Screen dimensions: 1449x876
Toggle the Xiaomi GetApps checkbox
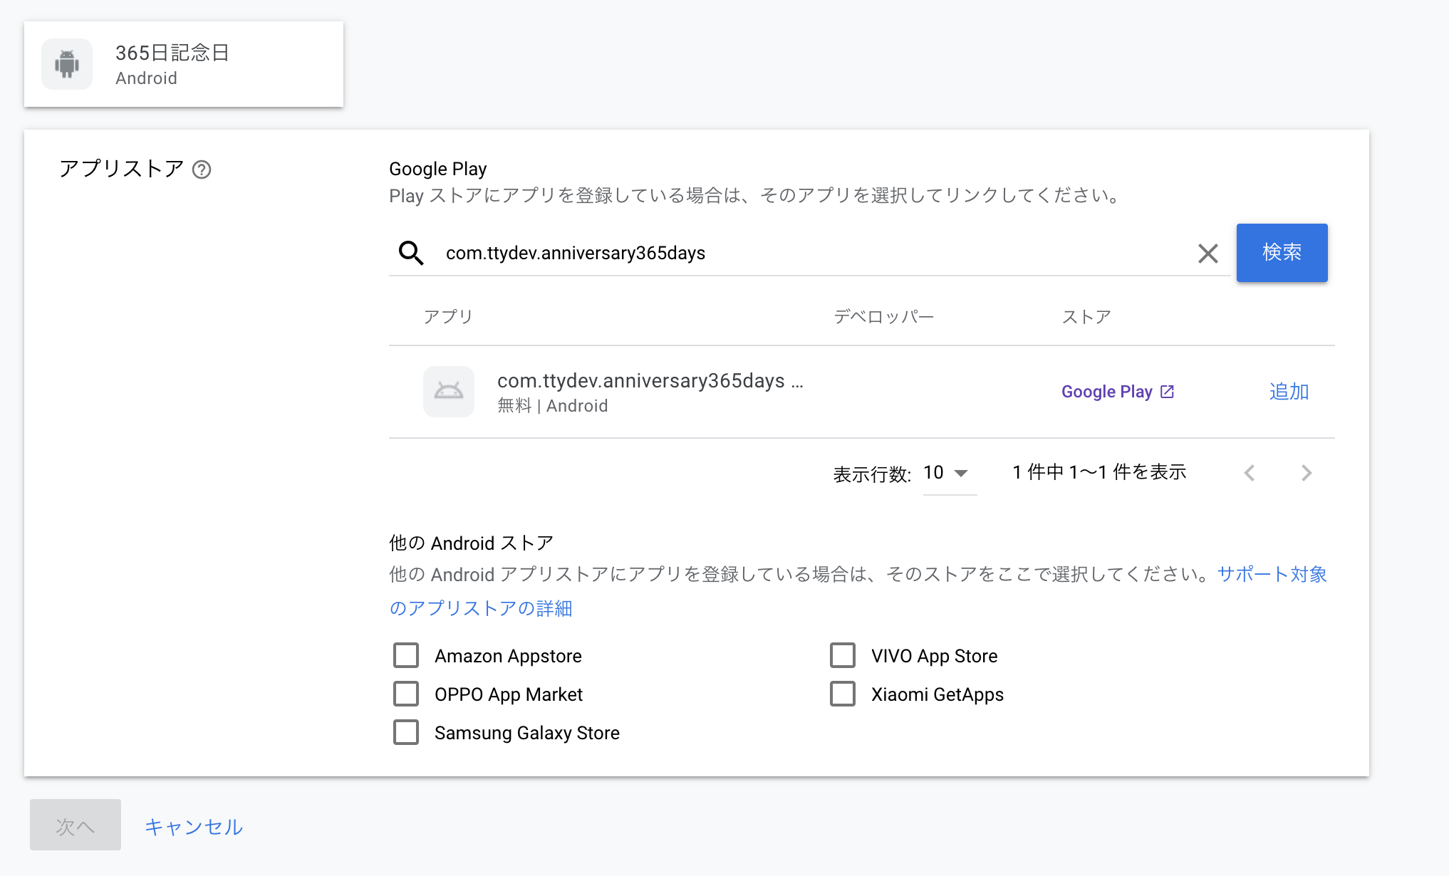pos(843,694)
